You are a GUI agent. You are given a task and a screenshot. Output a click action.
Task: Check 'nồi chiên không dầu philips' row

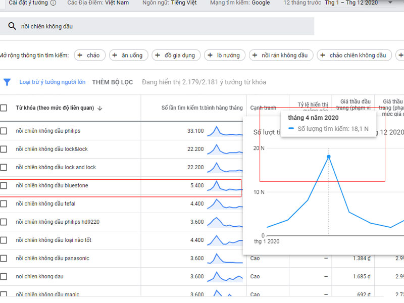[x=4, y=131]
